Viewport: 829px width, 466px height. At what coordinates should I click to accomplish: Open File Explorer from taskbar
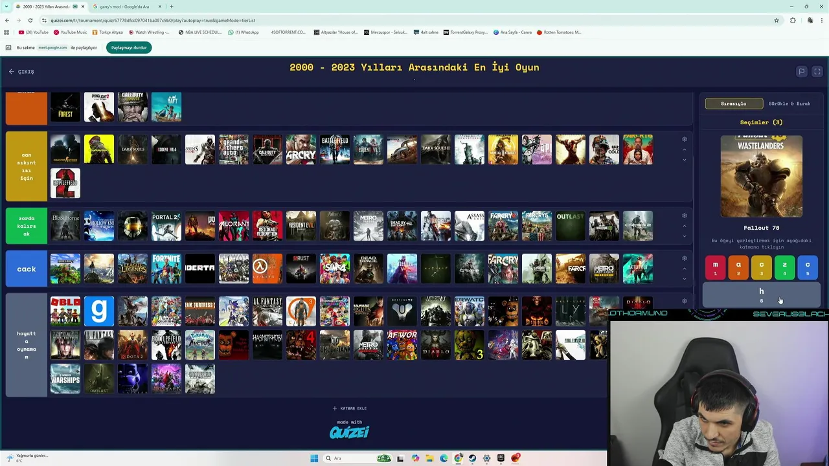(429, 458)
